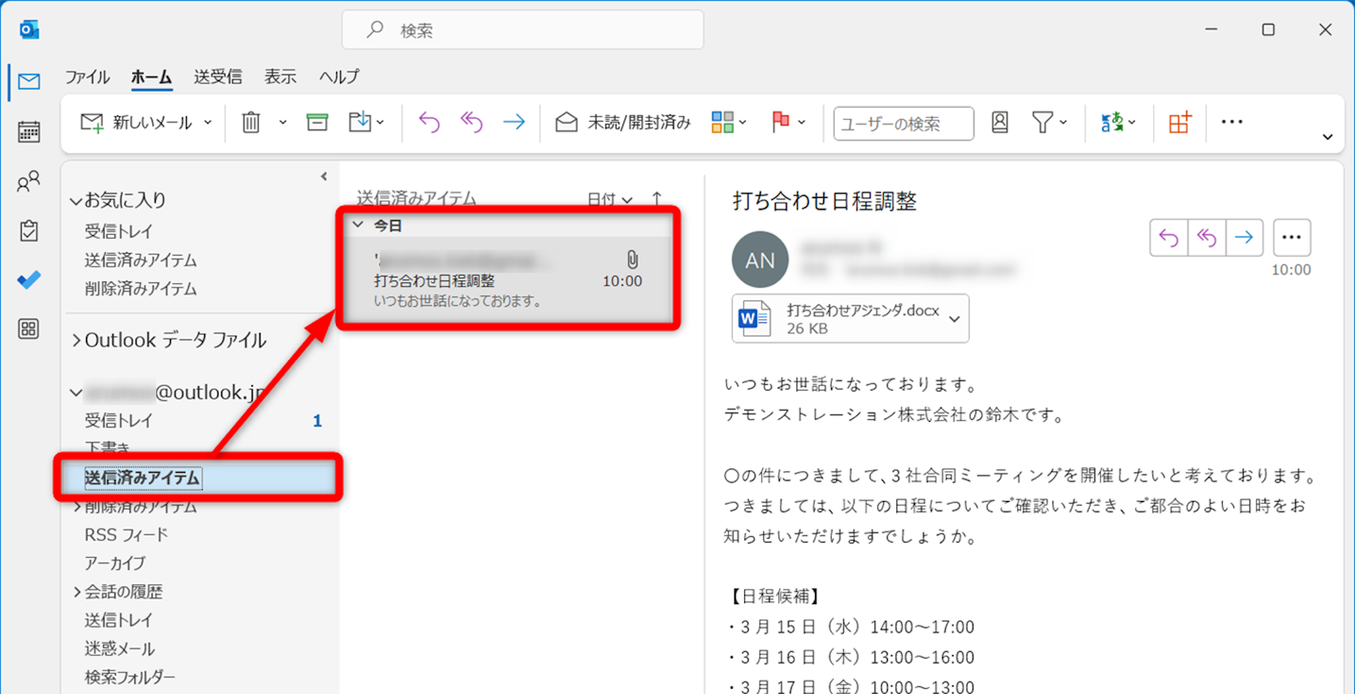Click the Archive box icon
This screenshot has width=1355, height=694.
point(317,122)
